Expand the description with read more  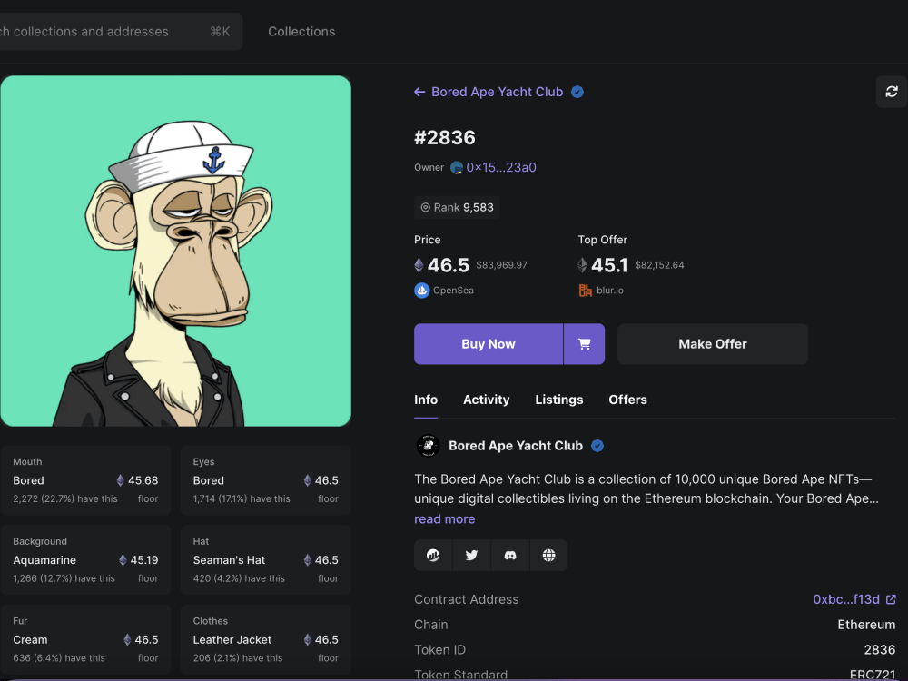tap(445, 518)
